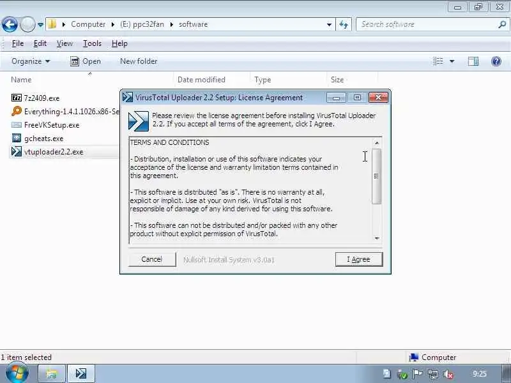Toggle the preview pane icon

[x=473, y=61]
